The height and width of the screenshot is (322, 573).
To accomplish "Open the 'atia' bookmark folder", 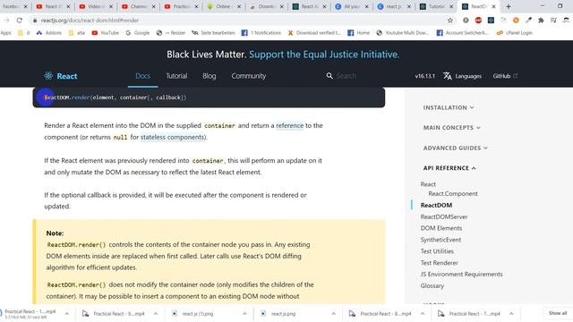I will [x=77, y=33].
